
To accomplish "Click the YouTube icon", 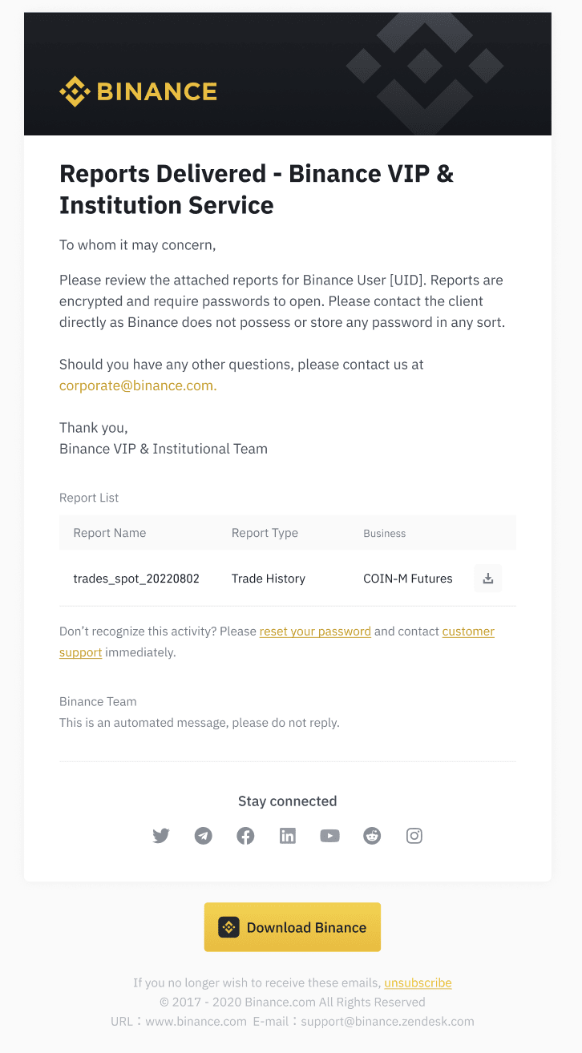I will pos(329,836).
